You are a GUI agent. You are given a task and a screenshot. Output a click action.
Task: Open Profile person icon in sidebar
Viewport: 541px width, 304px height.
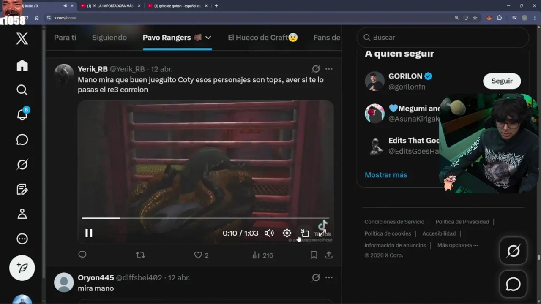tap(22, 214)
